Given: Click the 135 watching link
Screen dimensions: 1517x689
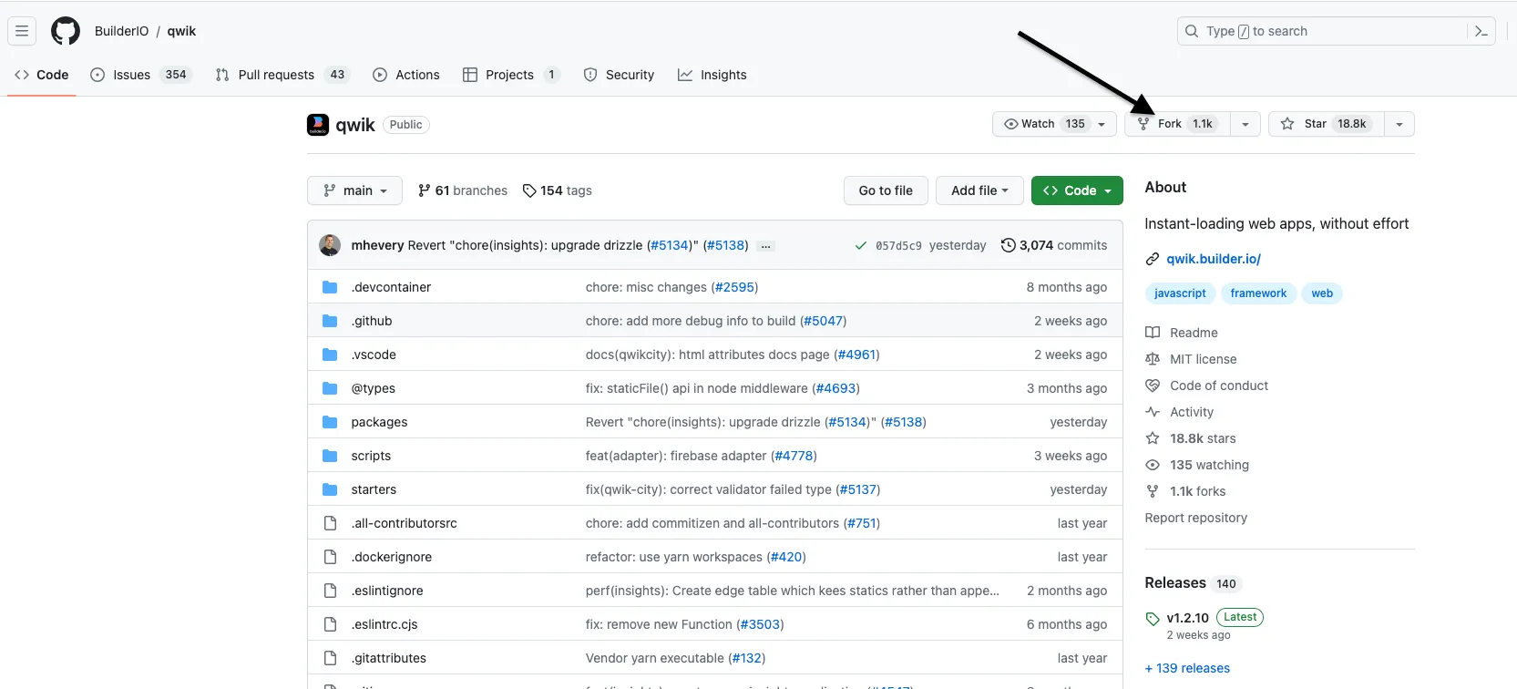Looking at the screenshot, I should coord(1209,465).
